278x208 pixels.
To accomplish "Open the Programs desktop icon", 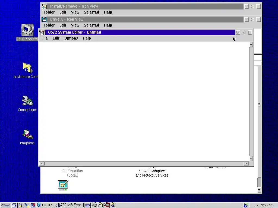I will coord(27,134).
